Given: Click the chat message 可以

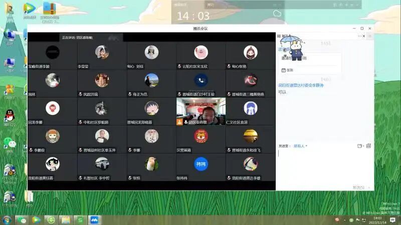Looking at the screenshot, I should (282, 92).
